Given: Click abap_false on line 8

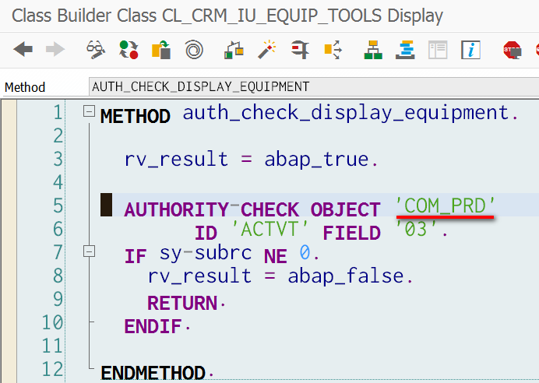Looking at the screenshot, I should [346, 277].
